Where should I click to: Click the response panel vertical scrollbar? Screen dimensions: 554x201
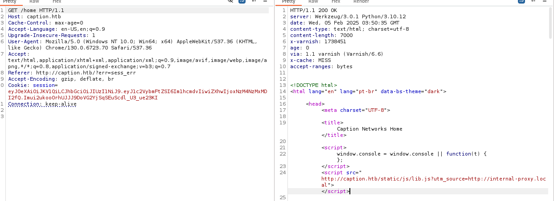click(551, 89)
